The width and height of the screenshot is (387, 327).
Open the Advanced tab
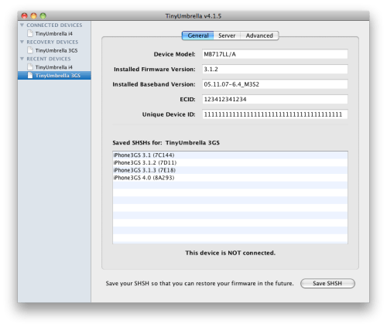(x=259, y=36)
